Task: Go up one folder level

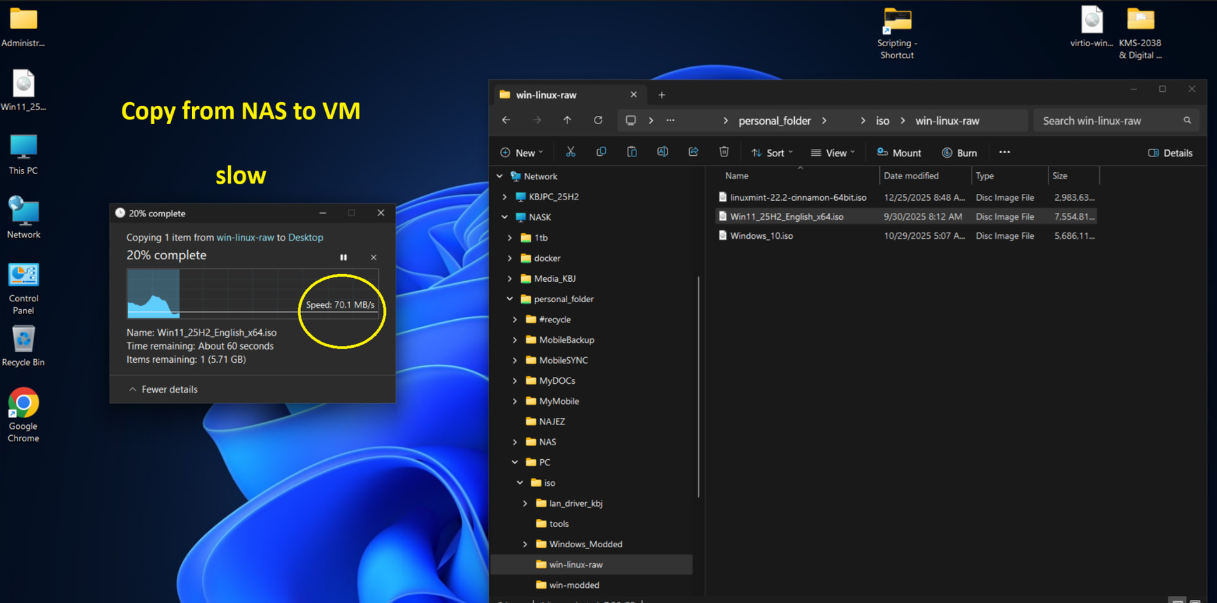Action: click(x=567, y=120)
